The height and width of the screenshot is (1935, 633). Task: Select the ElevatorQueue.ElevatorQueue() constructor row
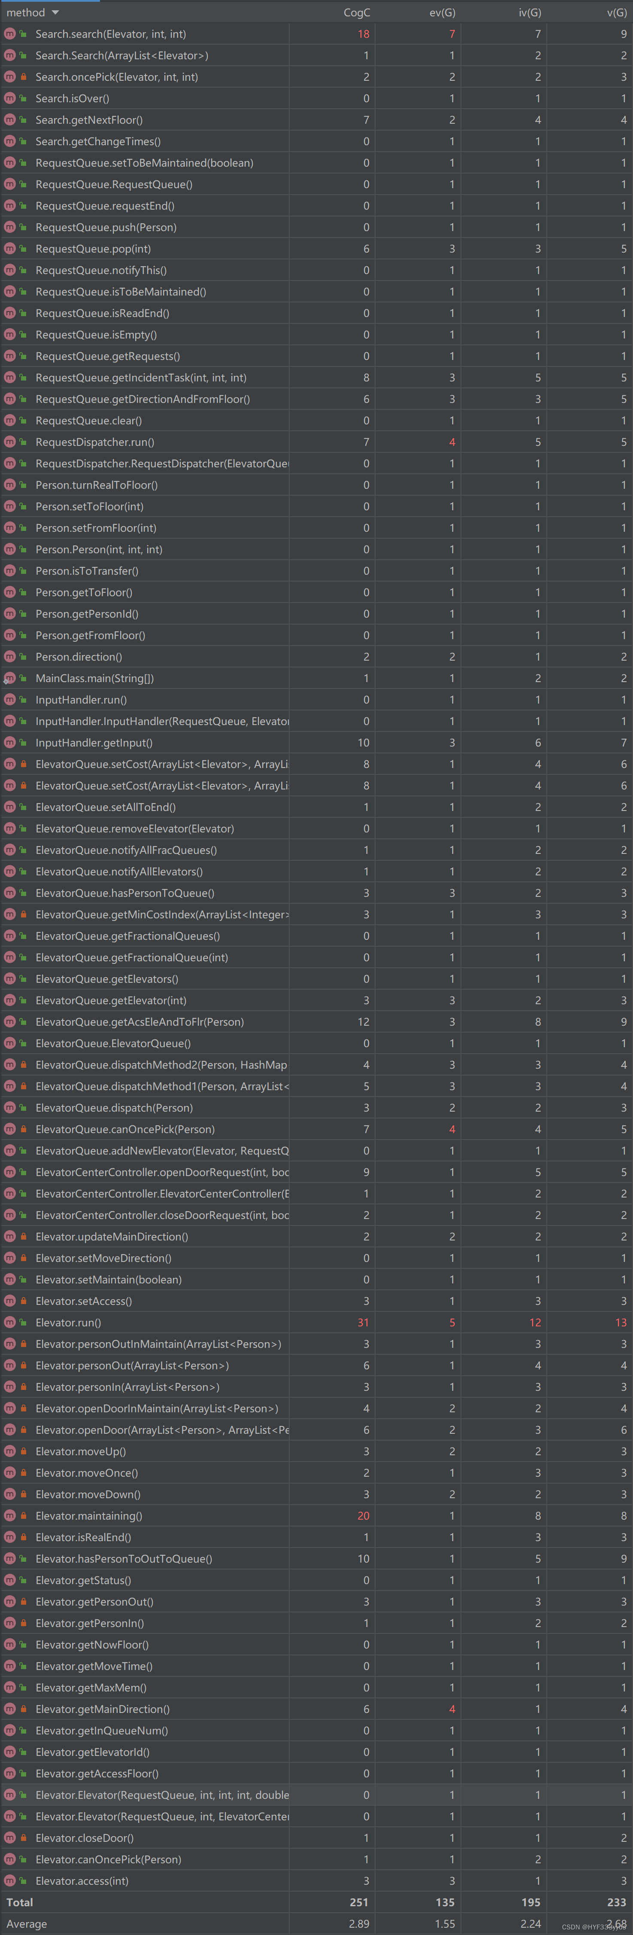click(316, 1043)
